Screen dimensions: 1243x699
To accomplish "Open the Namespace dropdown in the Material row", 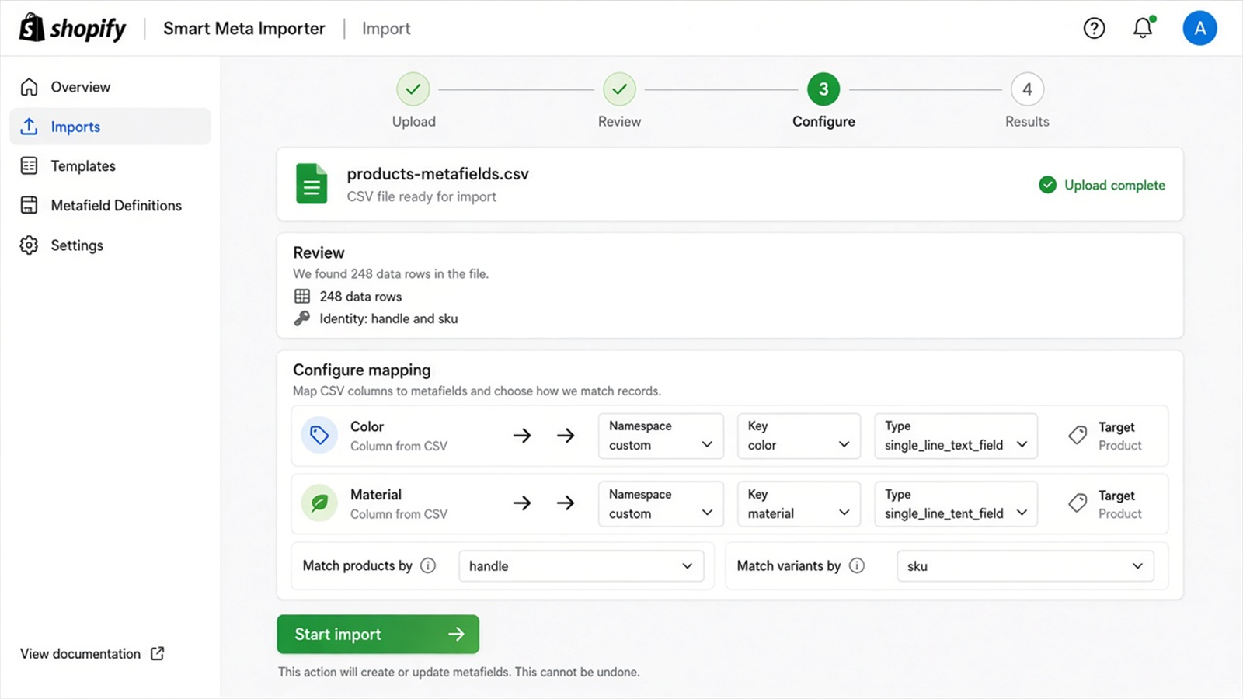I will [660, 504].
